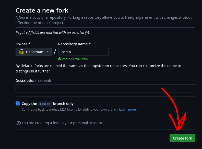Click the Create a new fork heading

click(x=42, y=10)
